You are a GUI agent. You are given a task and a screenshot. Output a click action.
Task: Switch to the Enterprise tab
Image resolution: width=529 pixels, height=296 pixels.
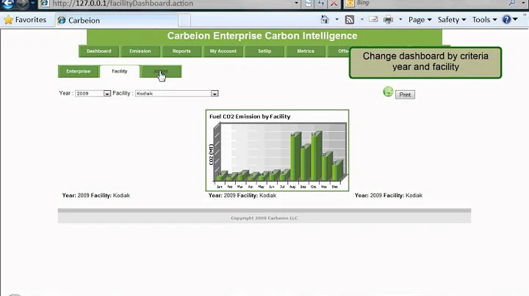point(79,71)
